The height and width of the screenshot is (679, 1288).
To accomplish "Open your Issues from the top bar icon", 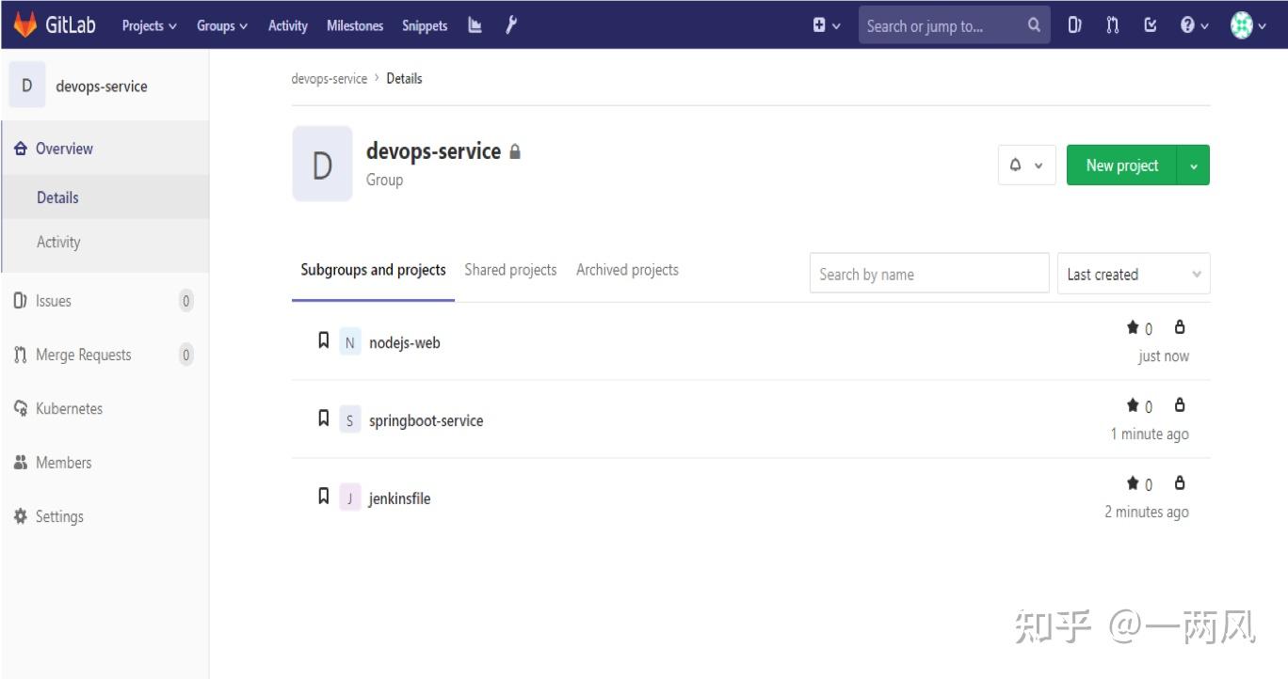I will tap(1074, 25).
